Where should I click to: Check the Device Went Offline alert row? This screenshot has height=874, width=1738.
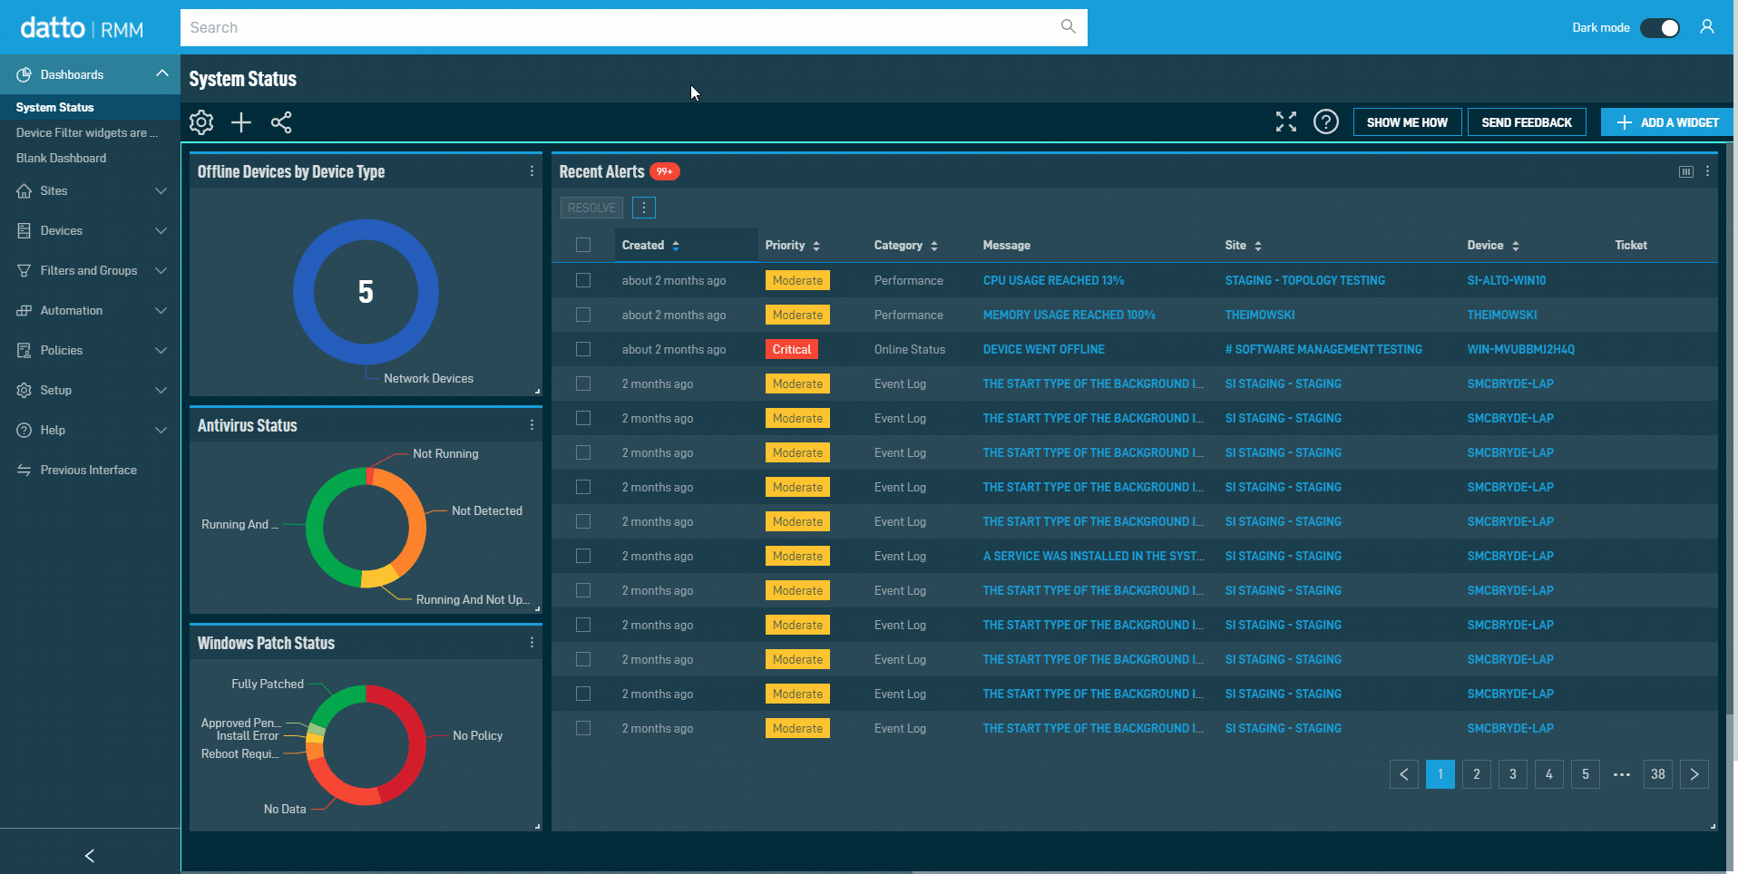pos(583,349)
